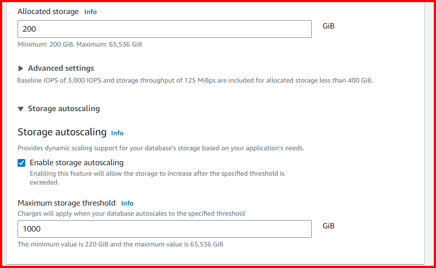
Task: Click the GiB label beside Allocated storage field
Action: (329, 25)
